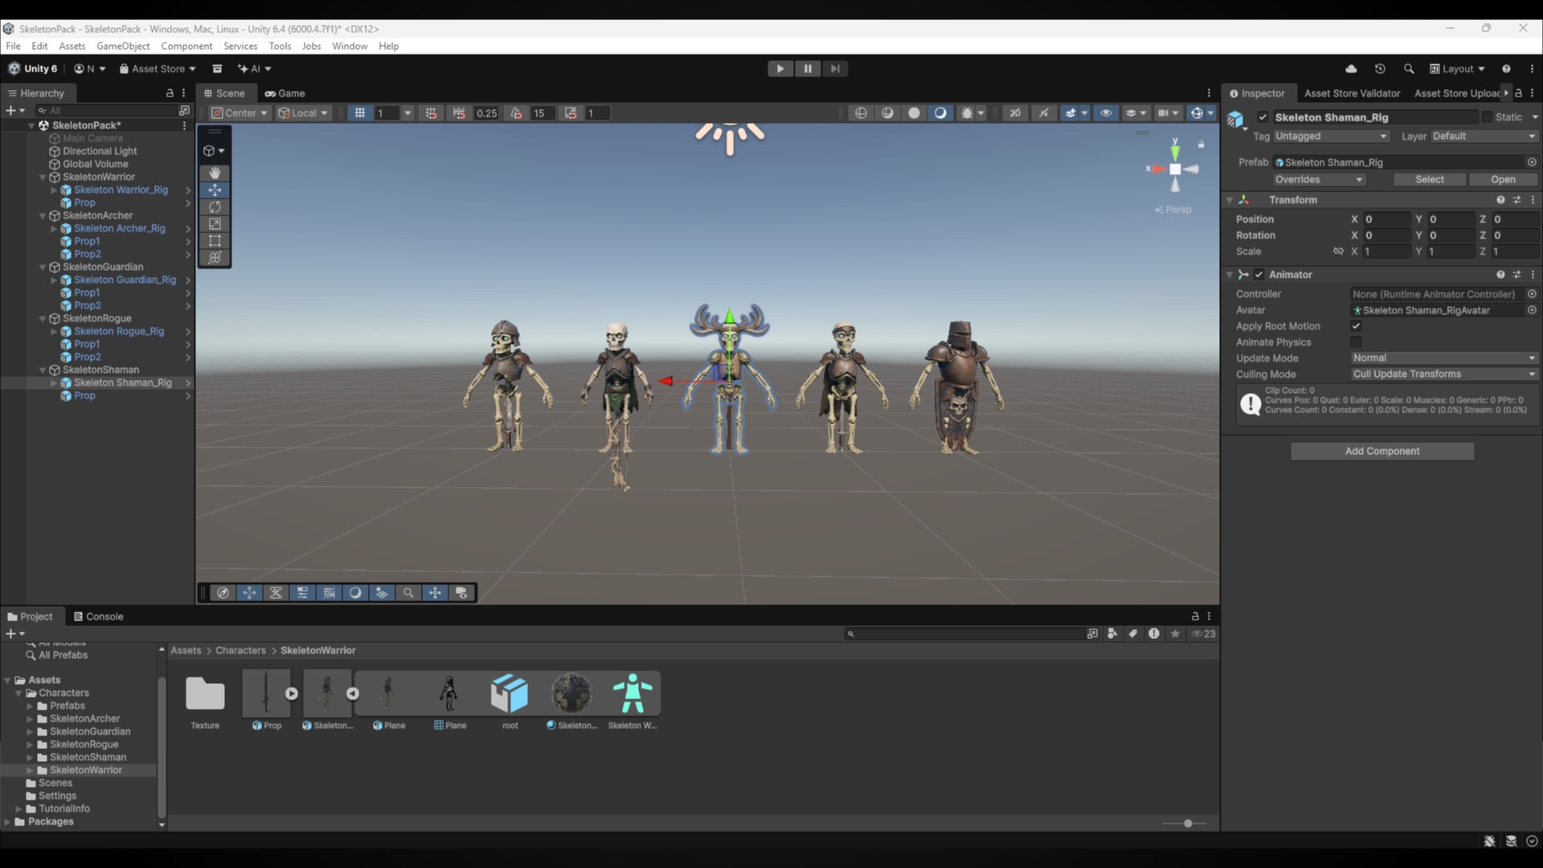The image size is (1543, 868).
Task: Toggle Skeleton Shaman_Rig active checkbox
Action: pyautogui.click(x=1263, y=117)
